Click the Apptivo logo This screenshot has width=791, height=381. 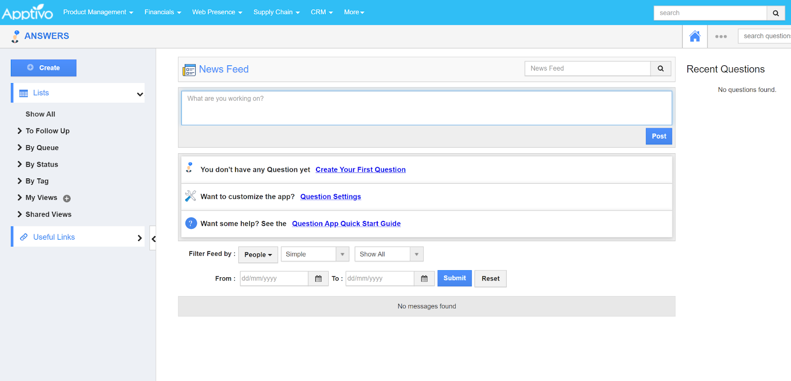pyautogui.click(x=28, y=12)
